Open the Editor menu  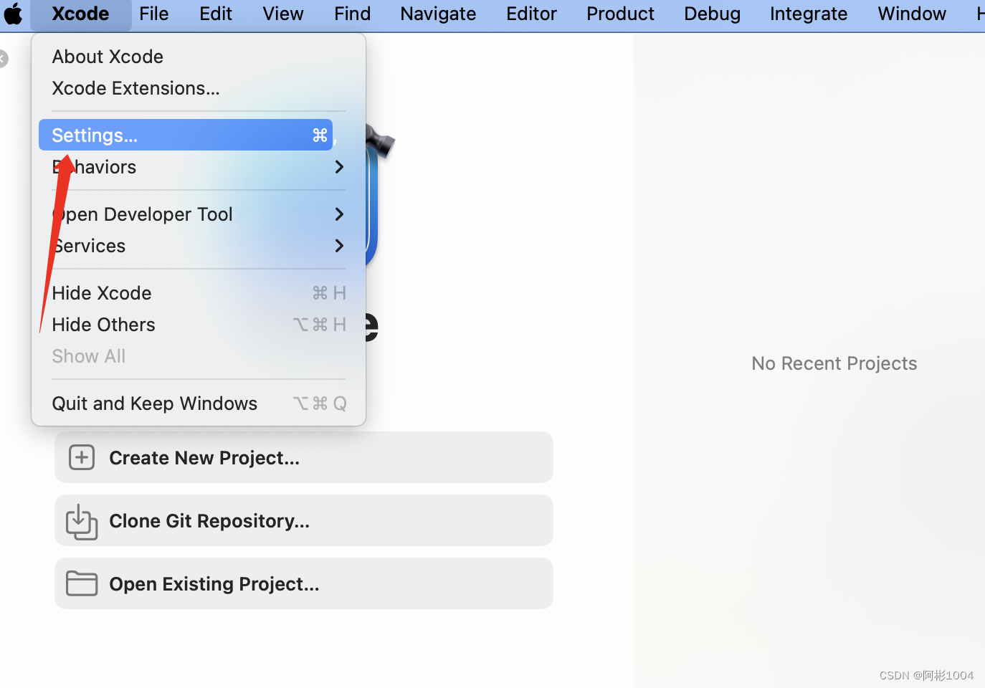click(532, 14)
